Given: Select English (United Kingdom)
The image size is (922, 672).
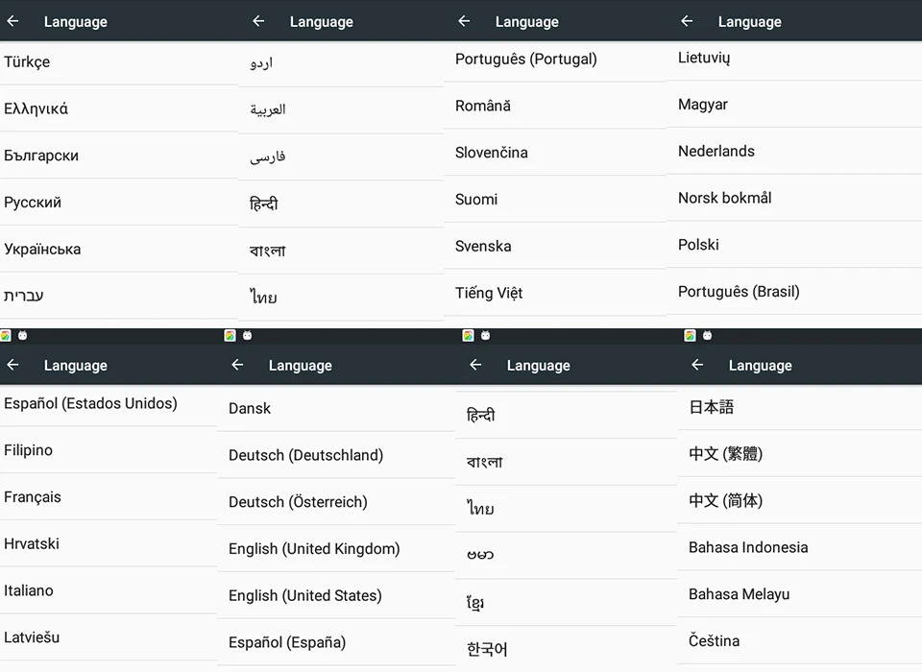Looking at the screenshot, I should (x=314, y=549).
